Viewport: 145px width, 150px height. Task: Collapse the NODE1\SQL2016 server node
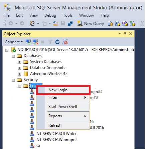point(7,50)
